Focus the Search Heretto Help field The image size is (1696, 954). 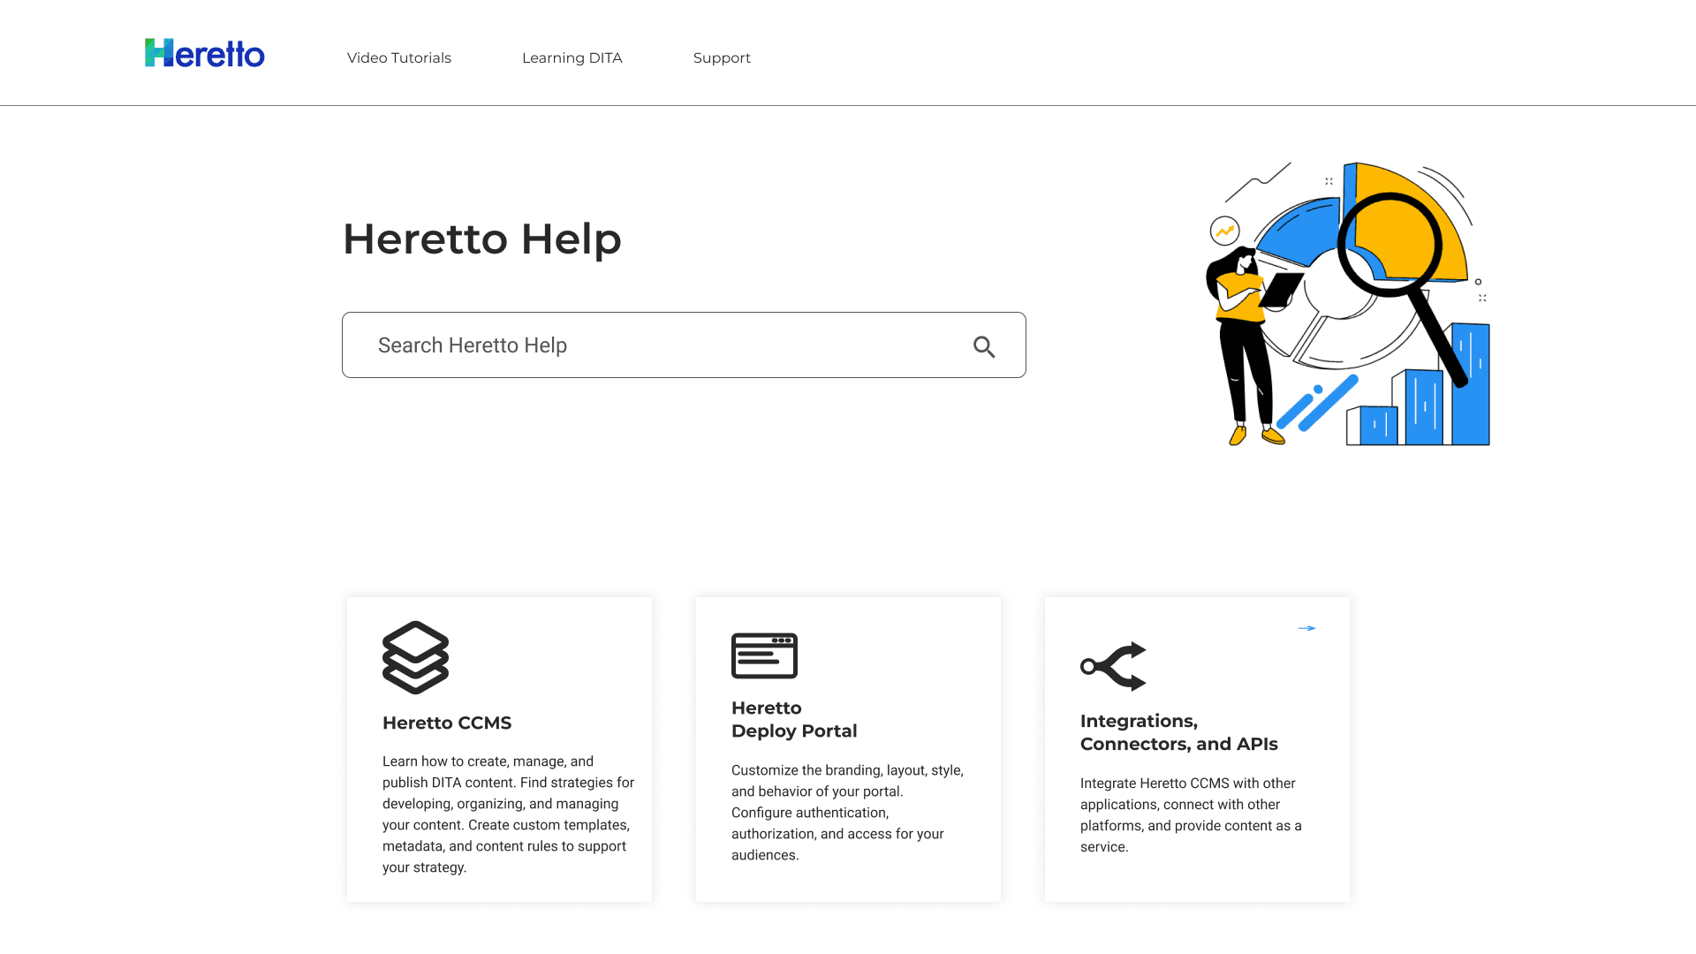(684, 344)
